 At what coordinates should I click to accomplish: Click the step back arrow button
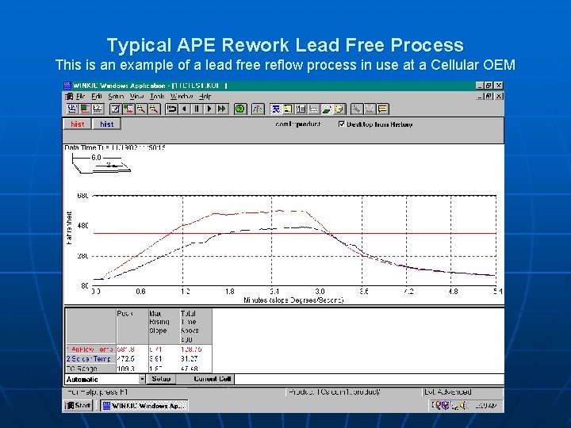pyautogui.click(x=184, y=109)
